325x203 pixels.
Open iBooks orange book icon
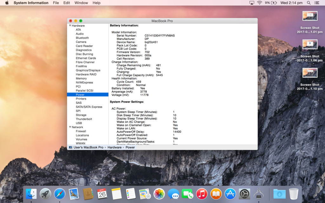pyautogui.click(x=216, y=194)
